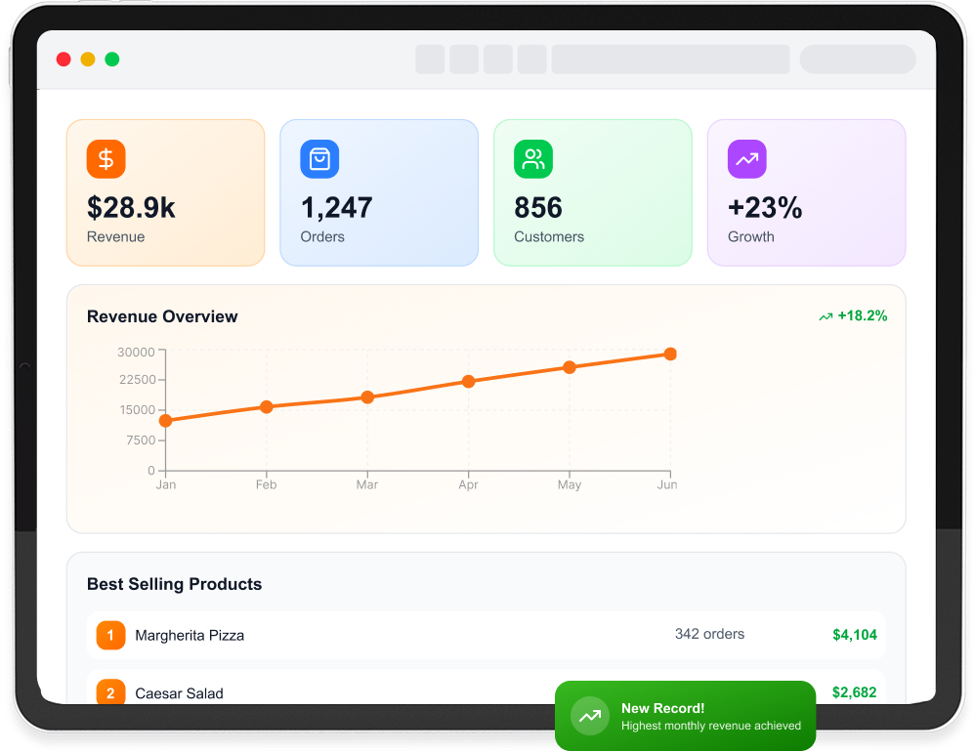
Task: Select the Caesar Salad product name
Action: [179, 693]
